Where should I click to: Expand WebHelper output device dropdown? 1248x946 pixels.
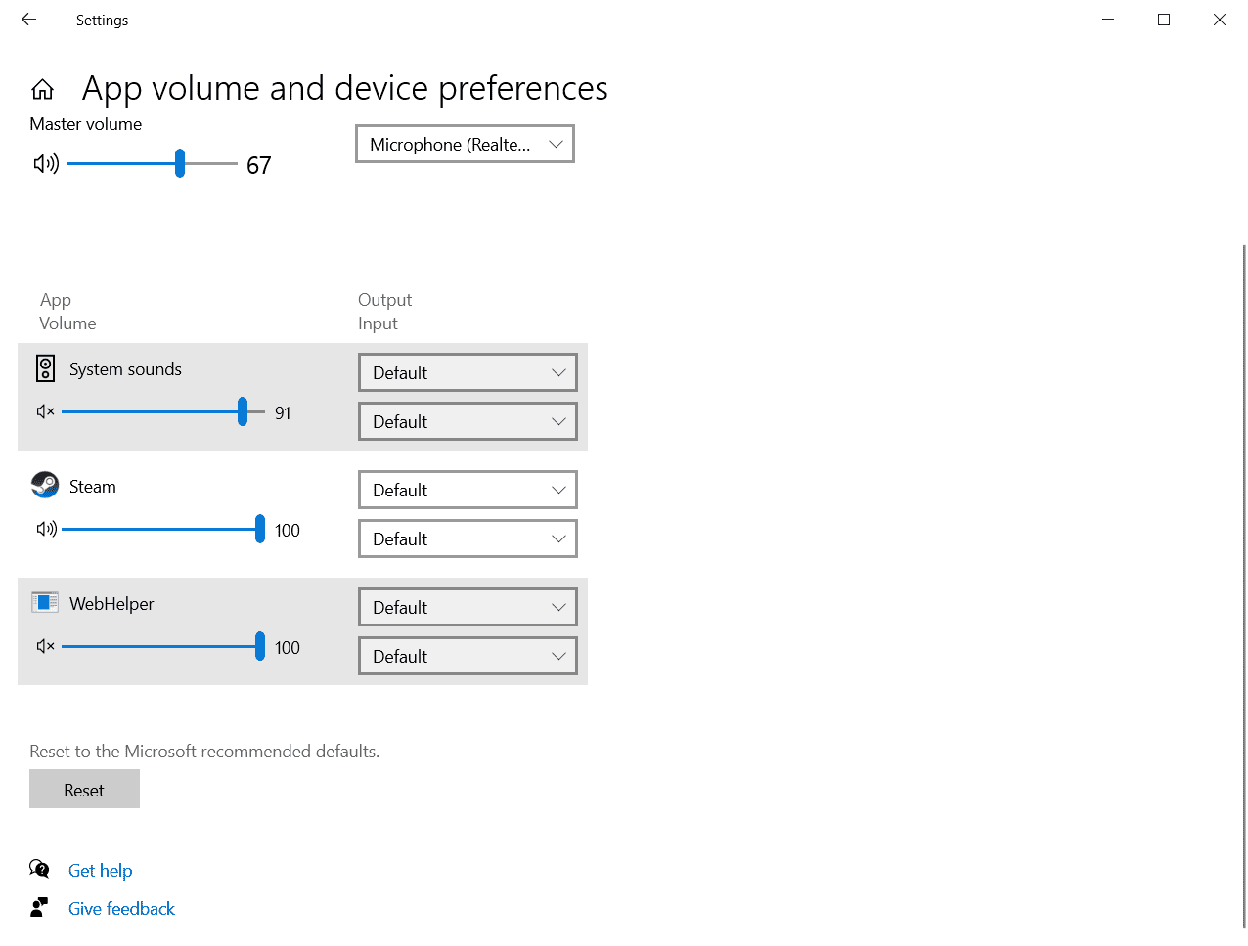(x=468, y=607)
